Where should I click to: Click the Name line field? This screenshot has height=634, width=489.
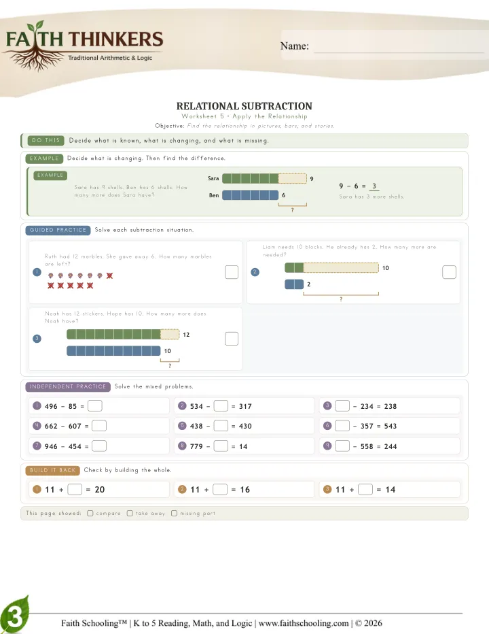(399, 46)
